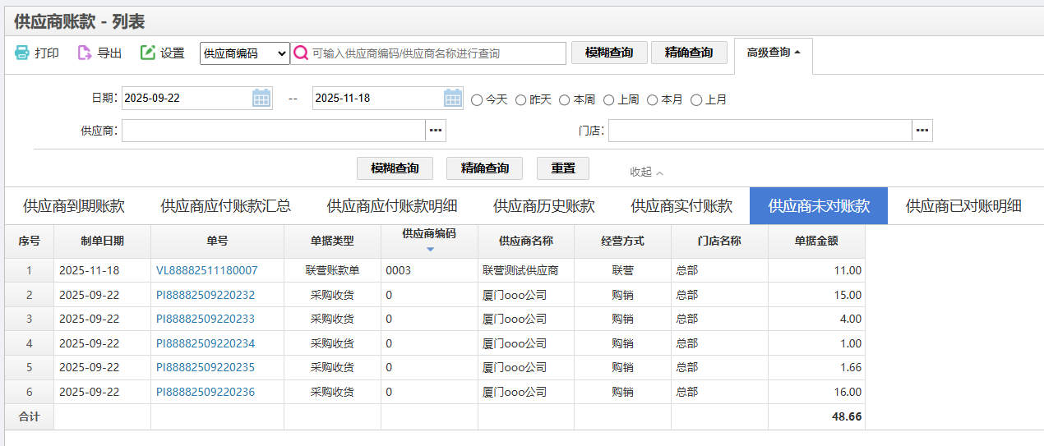Click the supplier (供应商) ellipsis lookup button
Viewport: 1044px width, 446px height.
click(436, 131)
